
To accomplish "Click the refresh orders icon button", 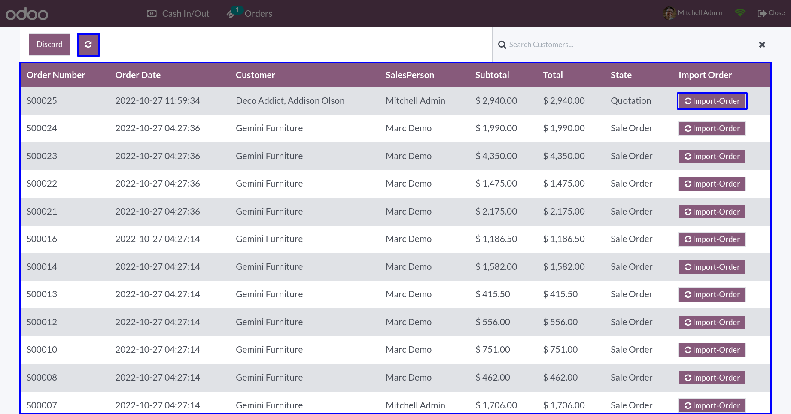I will (88, 45).
